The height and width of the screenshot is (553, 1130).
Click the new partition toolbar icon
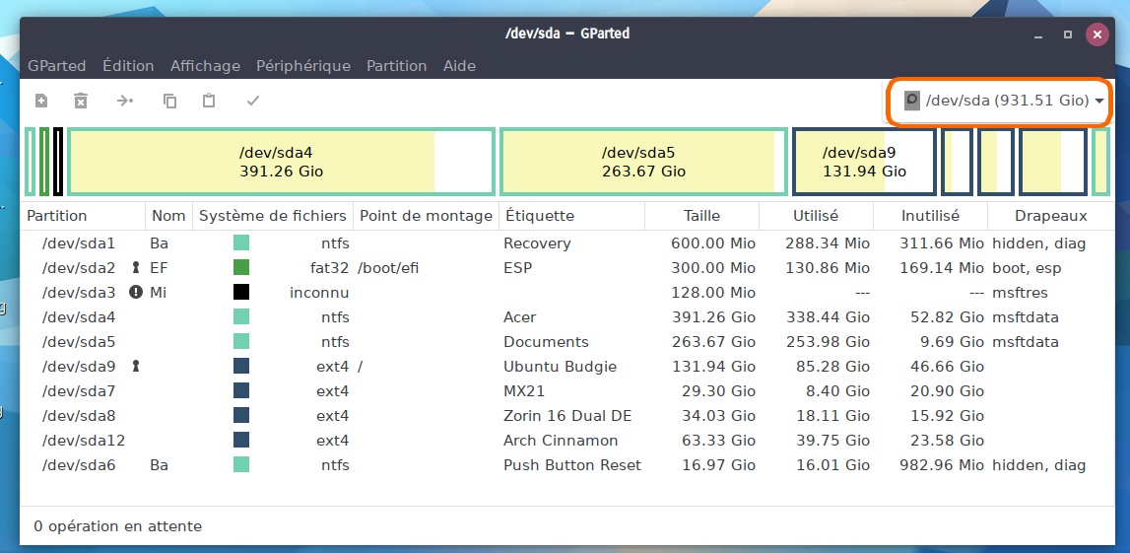tap(41, 101)
